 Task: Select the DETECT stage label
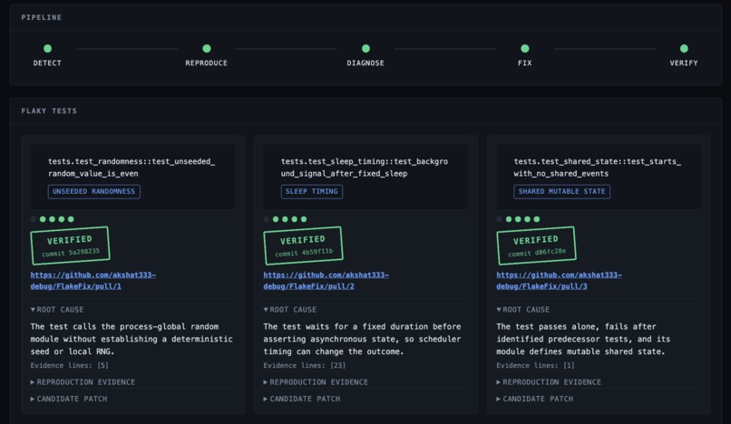(x=47, y=63)
